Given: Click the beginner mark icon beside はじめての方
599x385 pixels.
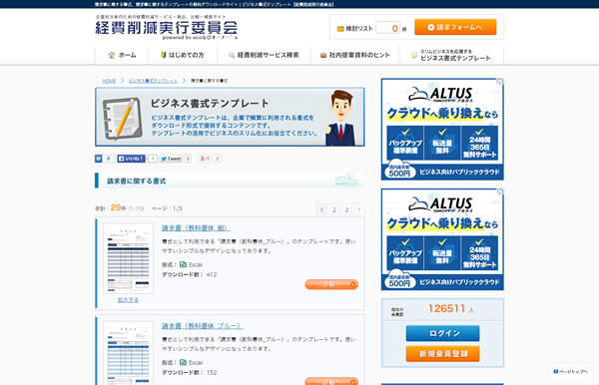Looking at the screenshot, I should click(164, 55).
